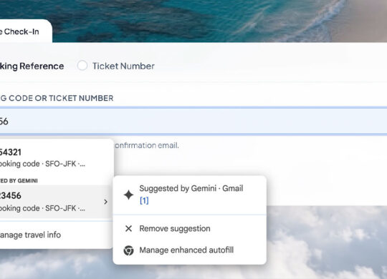Viewport: 387px width, 279px height.
Task: Click the X icon beside Remove suggestion
Action: click(128, 228)
